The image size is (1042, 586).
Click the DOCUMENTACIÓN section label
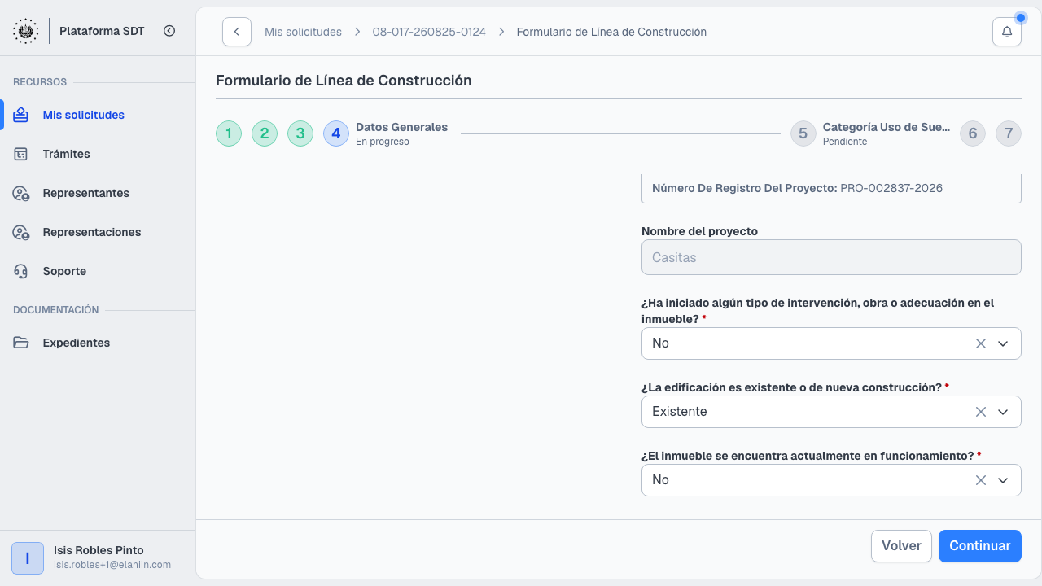[x=56, y=310]
